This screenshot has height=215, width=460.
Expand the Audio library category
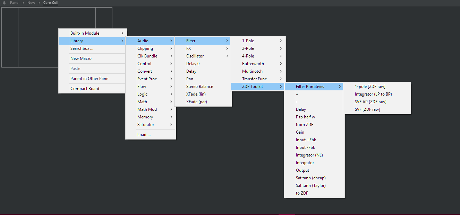tap(151, 41)
